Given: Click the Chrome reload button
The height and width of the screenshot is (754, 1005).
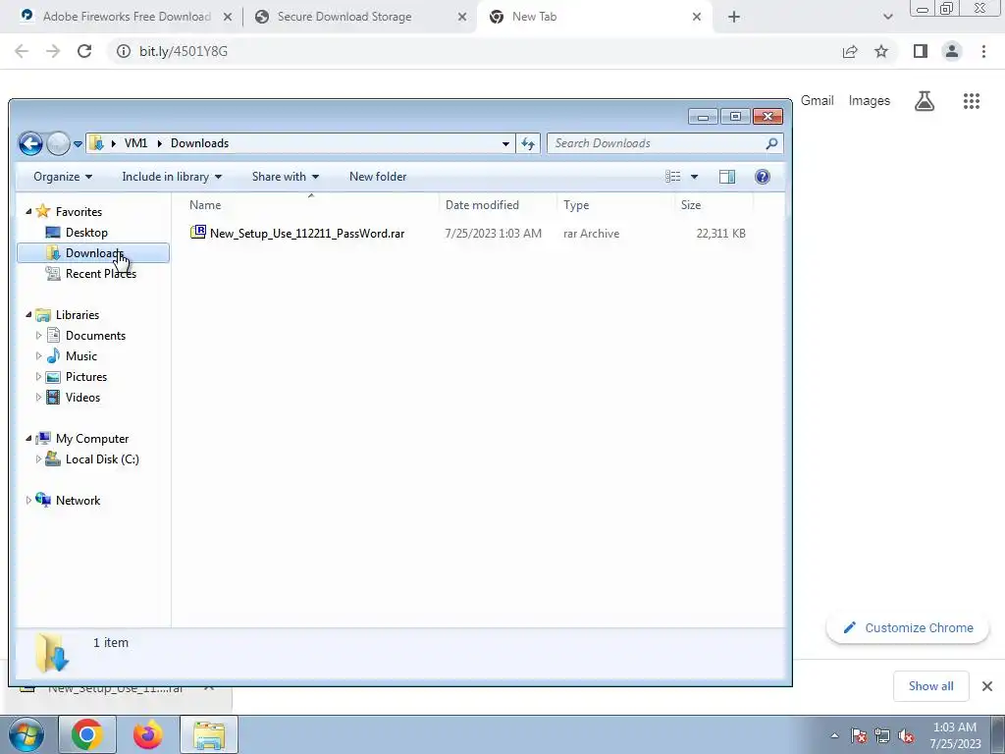Looking at the screenshot, I should [84, 51].
